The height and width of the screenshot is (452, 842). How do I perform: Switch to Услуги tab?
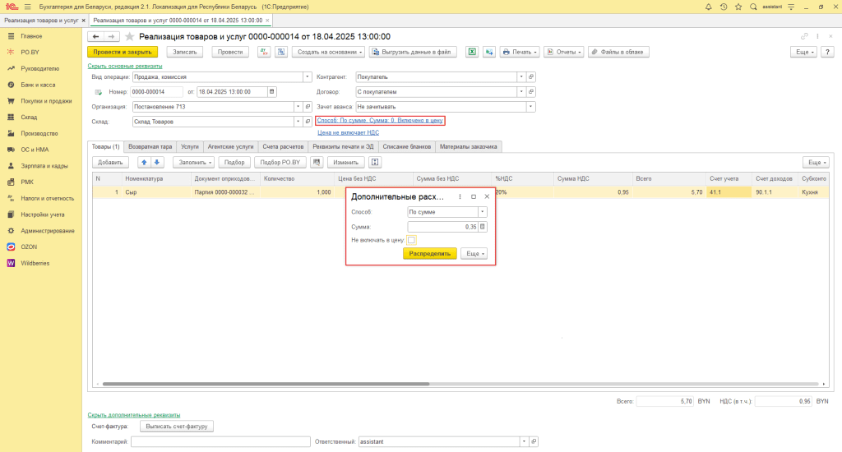click(x=190, y=146)
